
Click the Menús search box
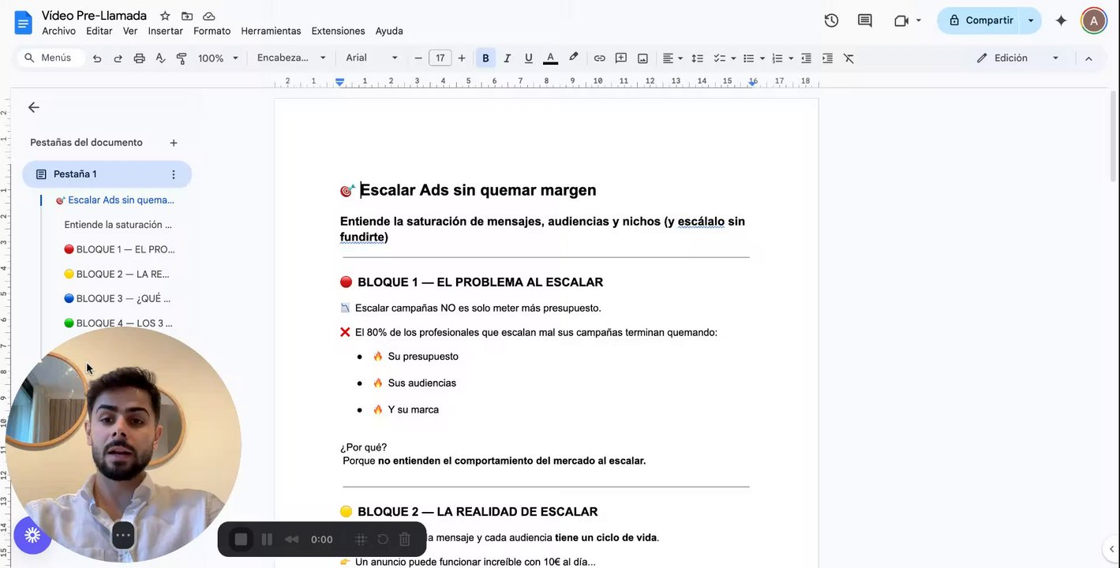(51, 58)
